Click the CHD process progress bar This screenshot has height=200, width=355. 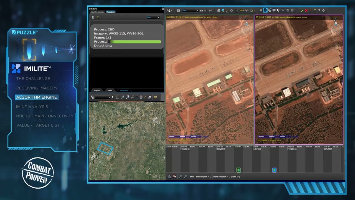click(134, 42)
